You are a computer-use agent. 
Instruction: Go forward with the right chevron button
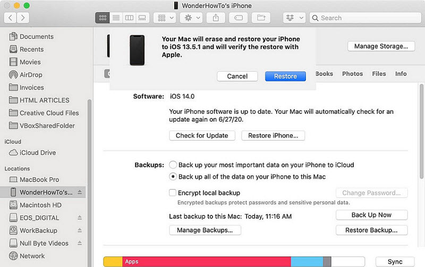coord(23,18)
